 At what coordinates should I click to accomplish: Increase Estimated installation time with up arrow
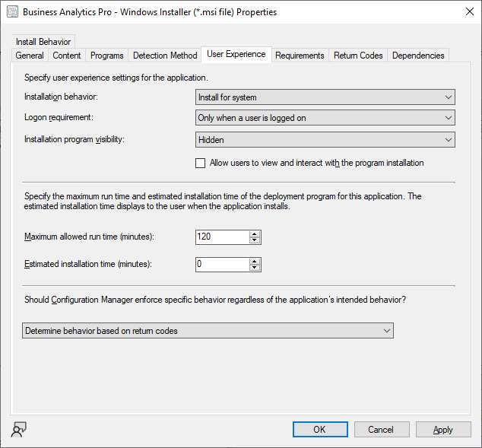[x=255, y=262]
